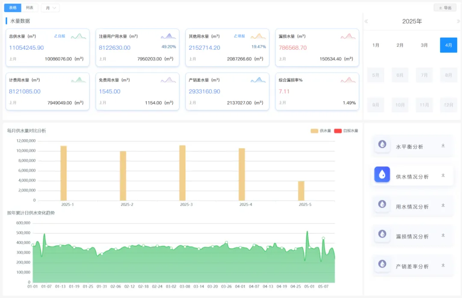This screenshot has width=462, height=298.
Task: Advance to next year in calendar
Action: 458,21
